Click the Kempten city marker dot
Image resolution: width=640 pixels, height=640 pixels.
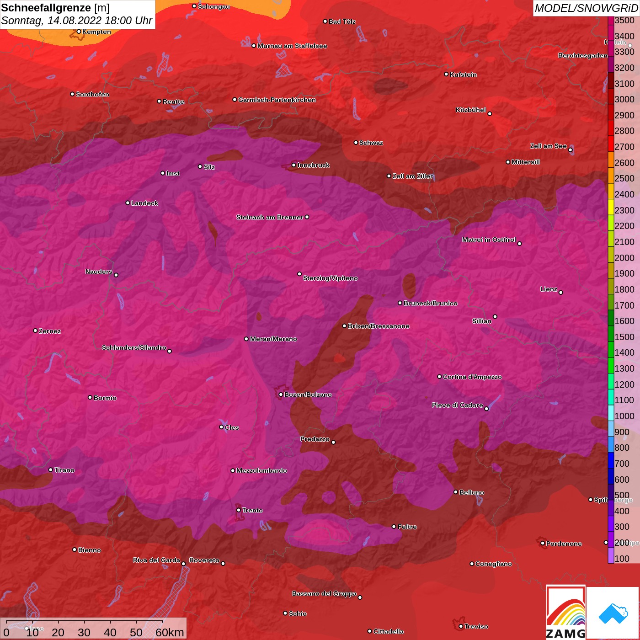tap(79, 32)
